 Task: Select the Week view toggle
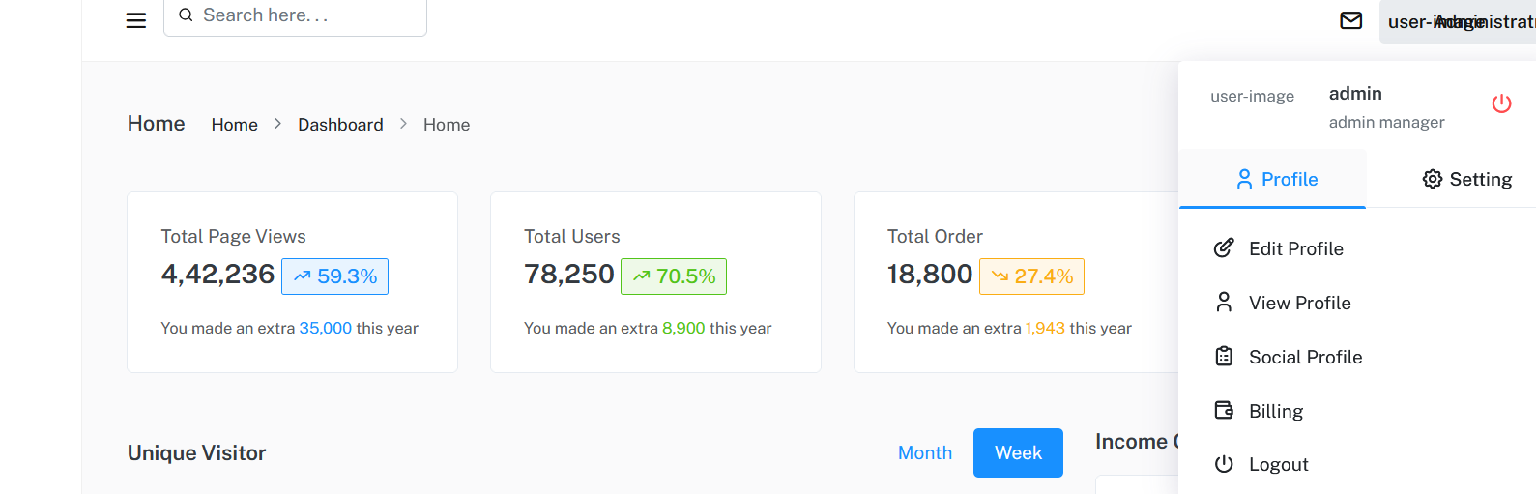(1018, 452)
